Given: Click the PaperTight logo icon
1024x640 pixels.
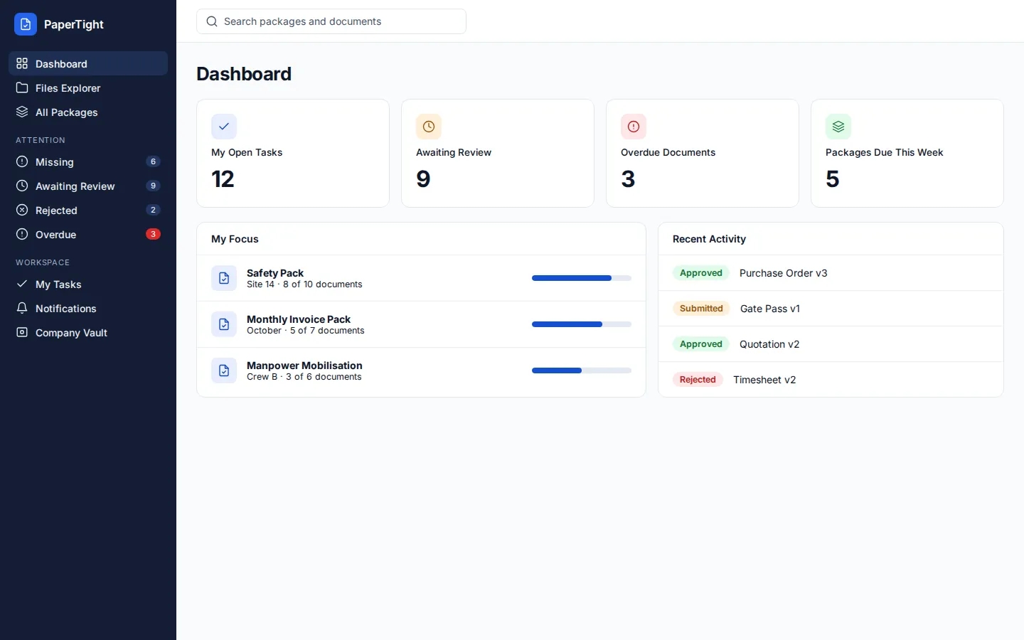Looking at the screenshot, I should coord(26,24).
